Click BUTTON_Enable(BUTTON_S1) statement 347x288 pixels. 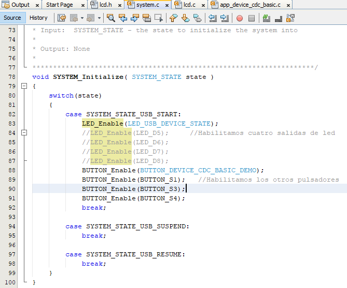pos(133,180)
